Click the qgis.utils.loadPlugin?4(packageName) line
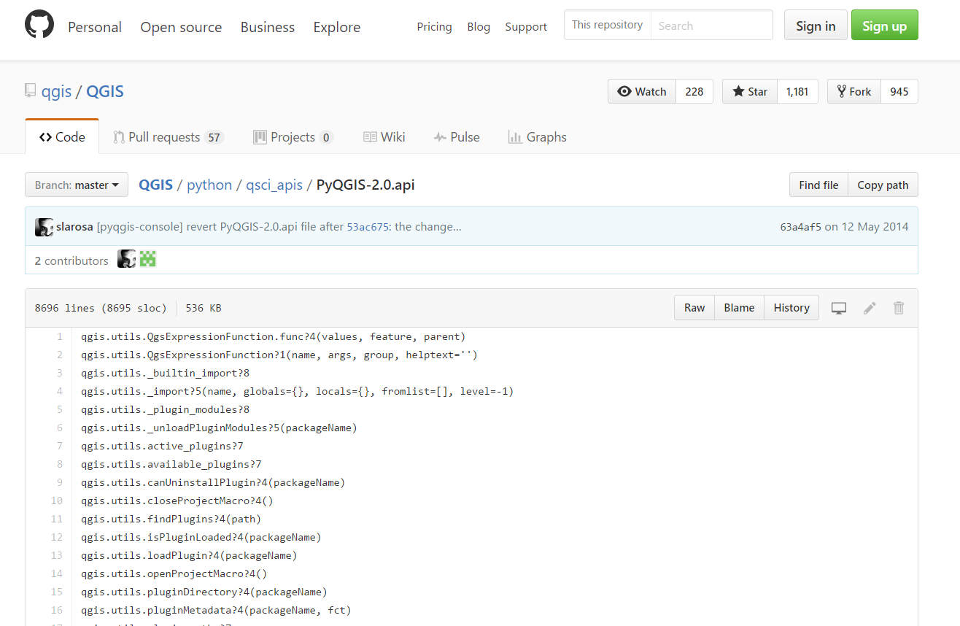Viewport: 960px width, 626px height. tap(190, 555)
